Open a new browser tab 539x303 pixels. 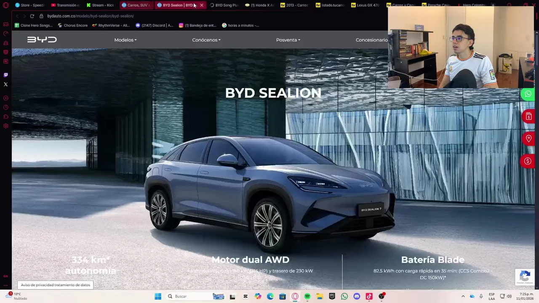point(493,5)
